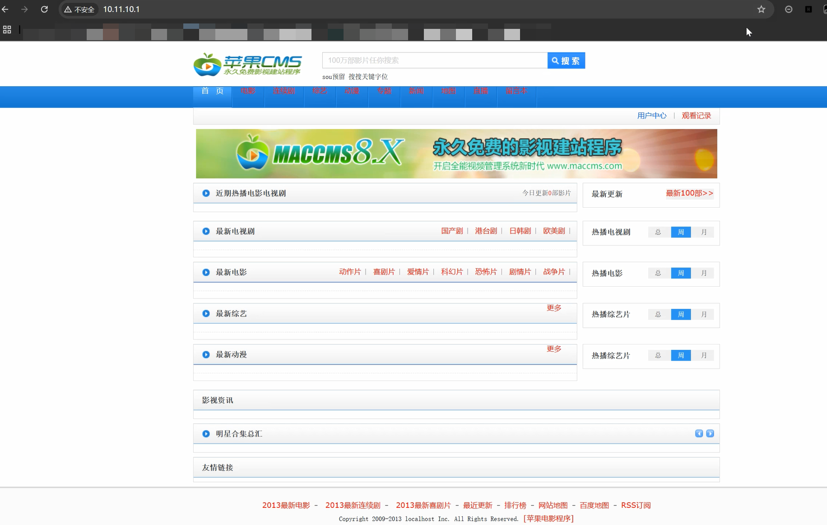Open the 日韩剧 category link

click(x=520, y=231)
